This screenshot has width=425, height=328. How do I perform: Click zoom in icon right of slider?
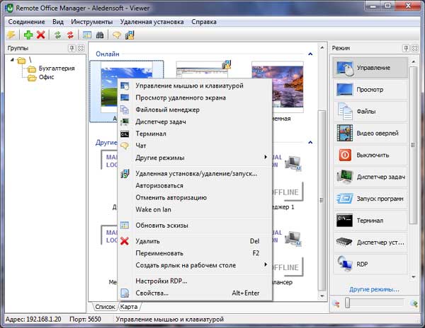point(414,304)
